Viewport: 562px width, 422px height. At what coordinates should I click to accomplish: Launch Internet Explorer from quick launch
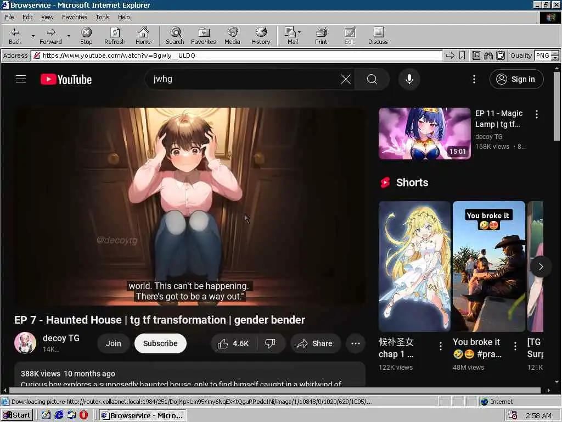pyautogui.click(x=59, y=415)
